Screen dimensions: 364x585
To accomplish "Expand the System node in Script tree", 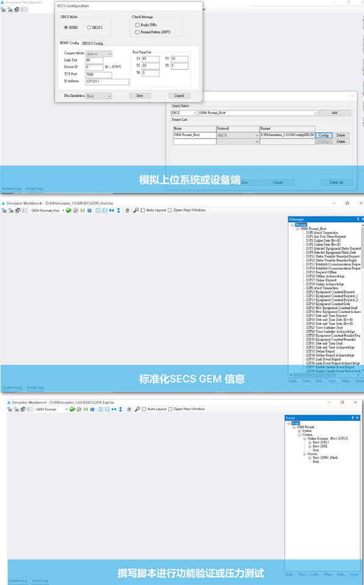I will pos(299,431).
